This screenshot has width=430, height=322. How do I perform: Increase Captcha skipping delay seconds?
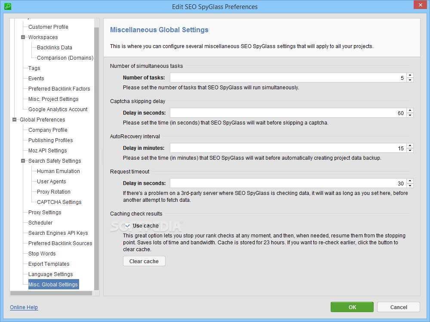coord(410,110)
